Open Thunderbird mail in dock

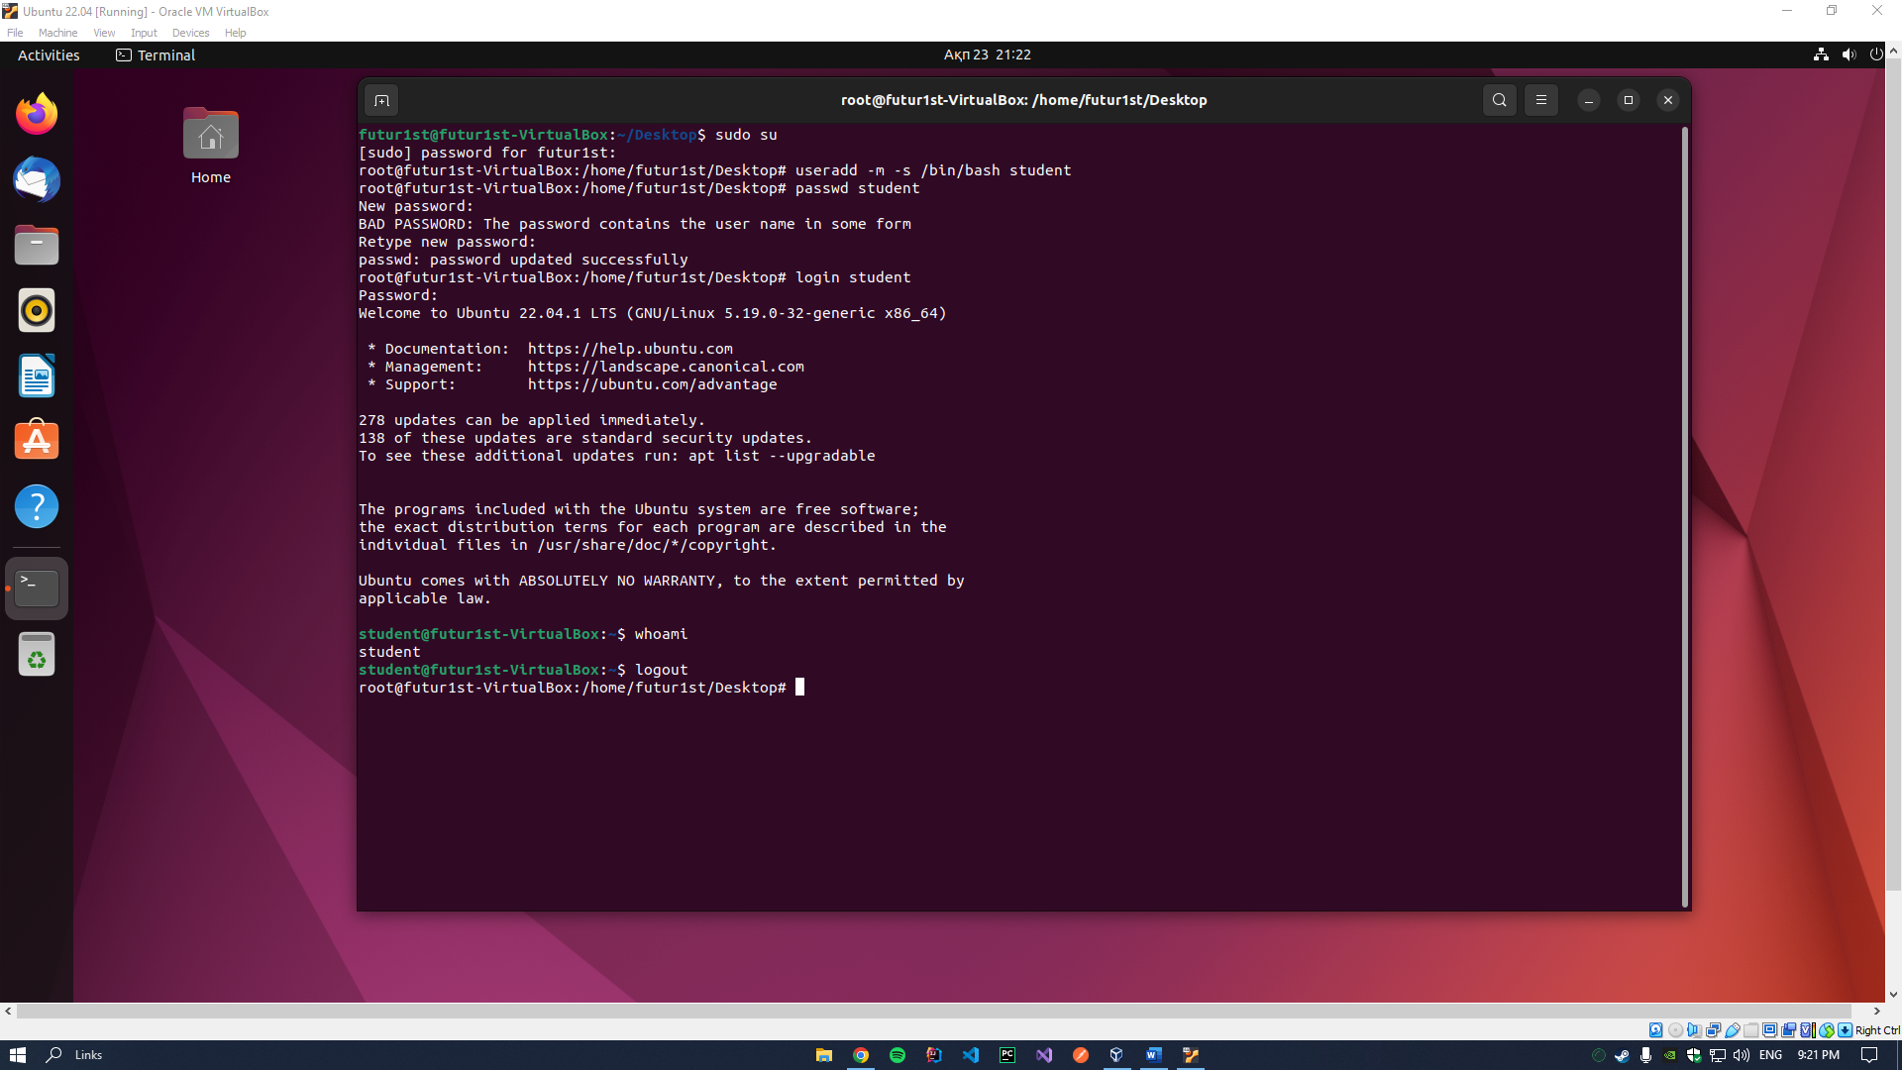pyautogui.click(x=37, y=179)
